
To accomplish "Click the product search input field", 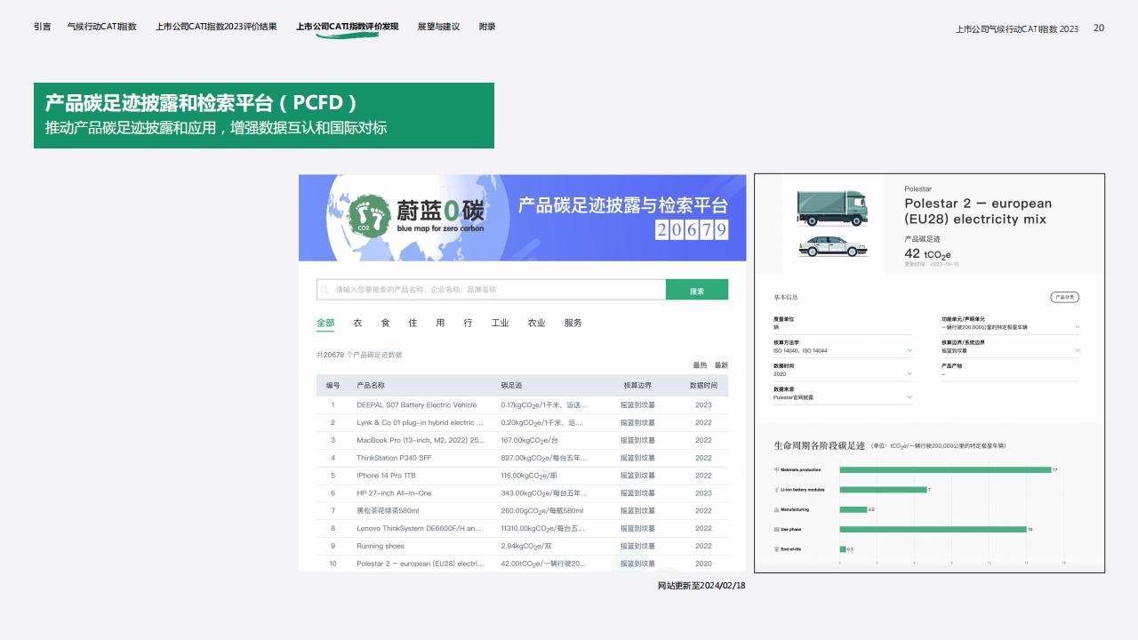I will pos(491,290).
